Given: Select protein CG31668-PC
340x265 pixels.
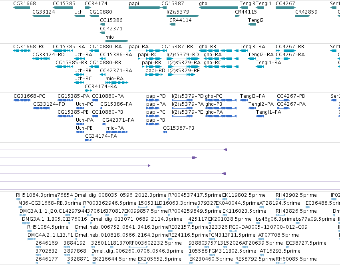Looking at the screenshot, I should tap(29, 96).
